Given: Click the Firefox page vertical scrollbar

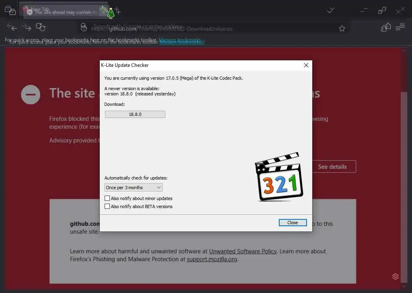Looking at the screenshot, I should [404, 188].
